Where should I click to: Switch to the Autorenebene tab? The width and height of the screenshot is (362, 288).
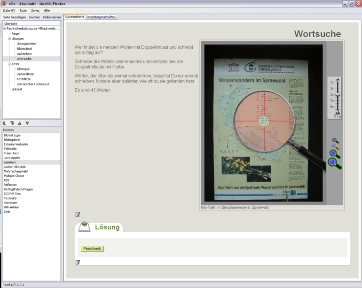point(74,17)
